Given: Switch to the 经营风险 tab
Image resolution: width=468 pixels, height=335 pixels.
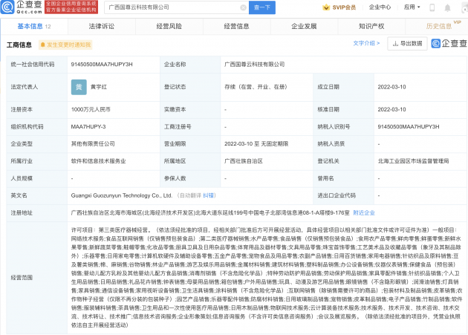Looking at the screenshot, I should [169, 26].
